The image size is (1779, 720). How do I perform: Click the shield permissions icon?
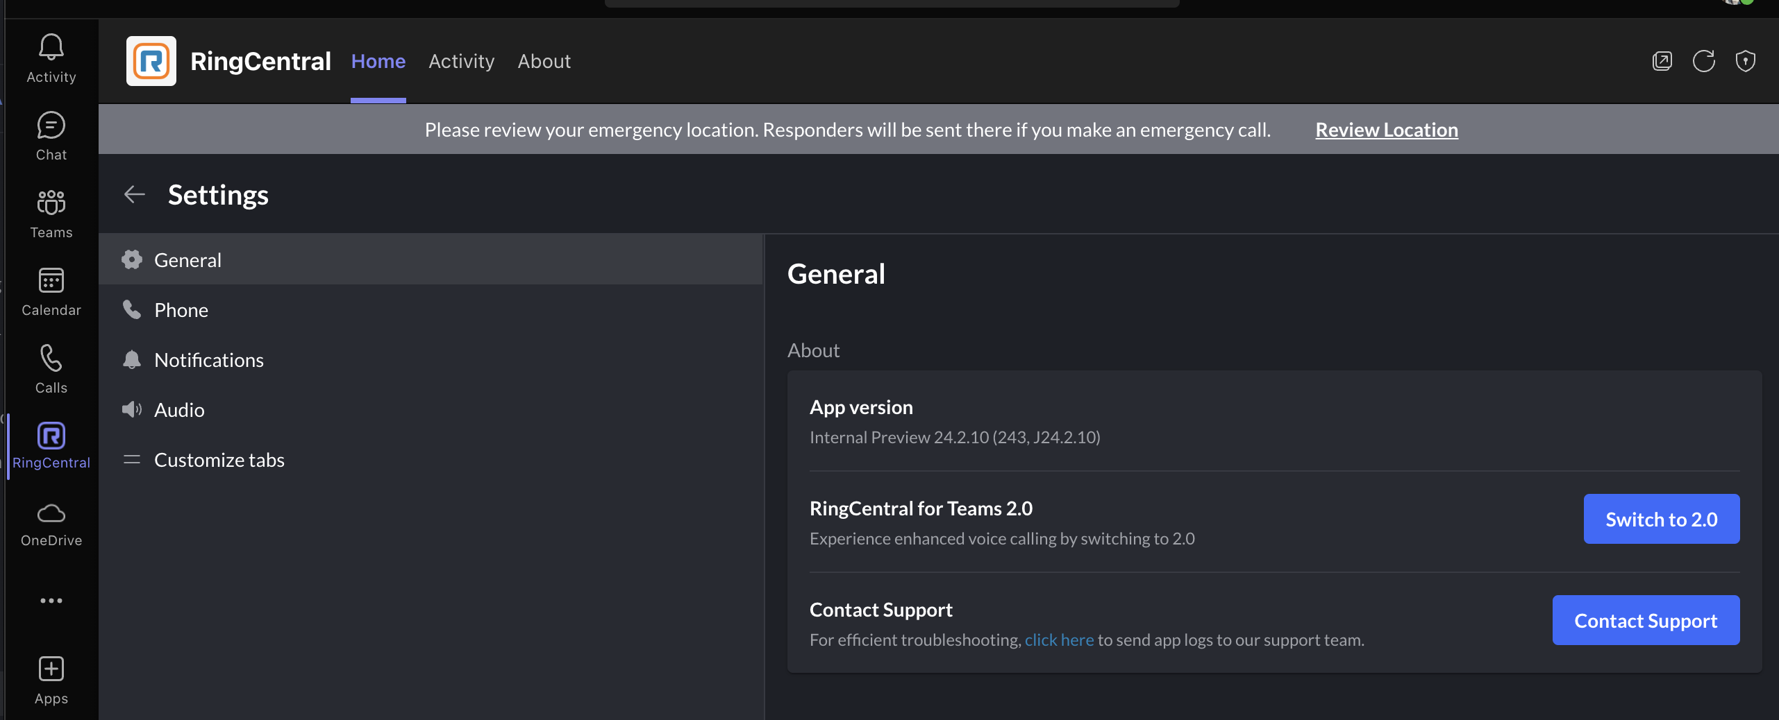click(1745, 61)
